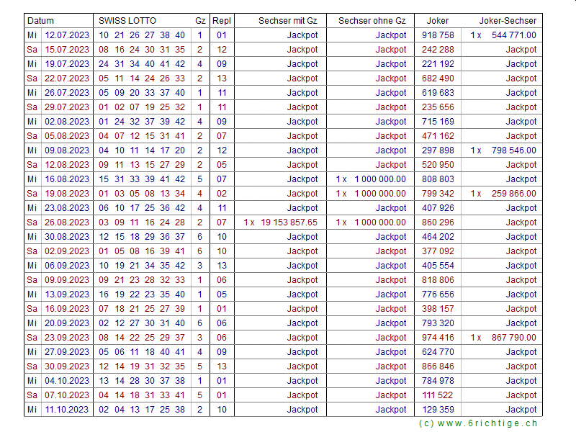The image size is (576, 432).
Task: Select the Joker-Sechser amount 544 771.00
Action: [x=513, y=35]
